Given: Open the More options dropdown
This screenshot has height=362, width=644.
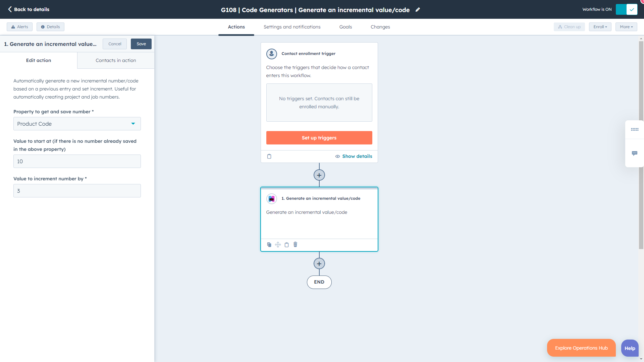Looking at the screenshot, I should point(626,26).
